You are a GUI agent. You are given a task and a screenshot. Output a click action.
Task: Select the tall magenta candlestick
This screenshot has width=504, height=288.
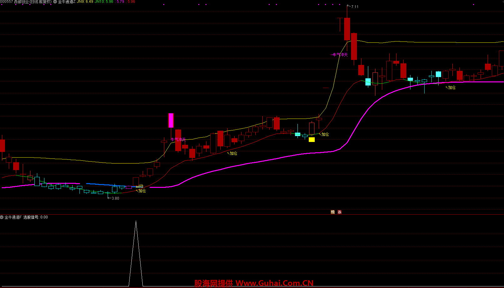click(x=171, y=120)
